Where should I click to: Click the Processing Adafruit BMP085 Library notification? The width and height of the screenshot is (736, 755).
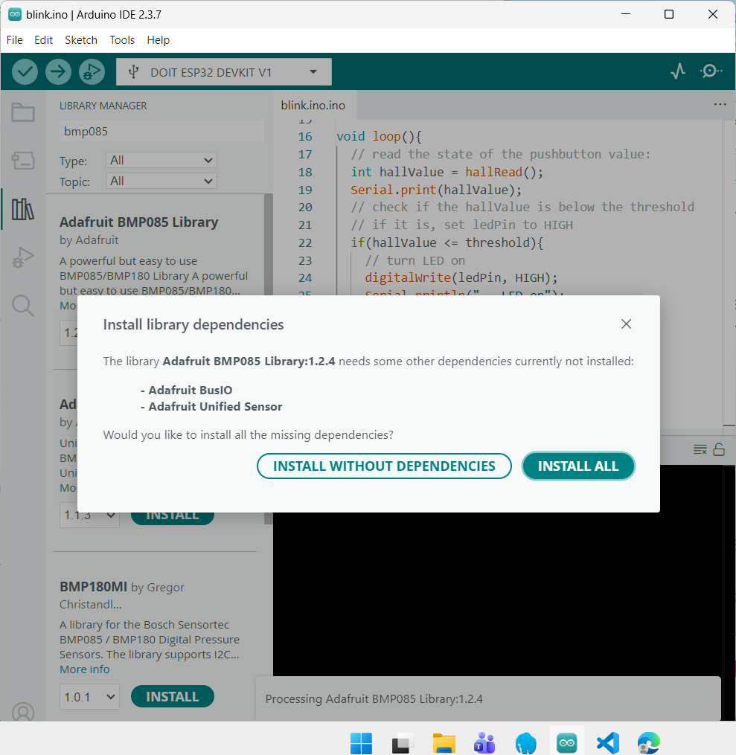pyautogui.click(x=488, y=698)
